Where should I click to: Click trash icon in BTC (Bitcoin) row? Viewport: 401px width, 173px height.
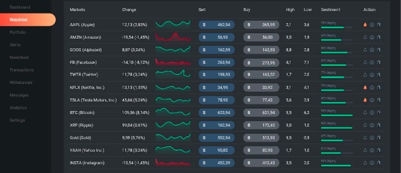point(379,113)
